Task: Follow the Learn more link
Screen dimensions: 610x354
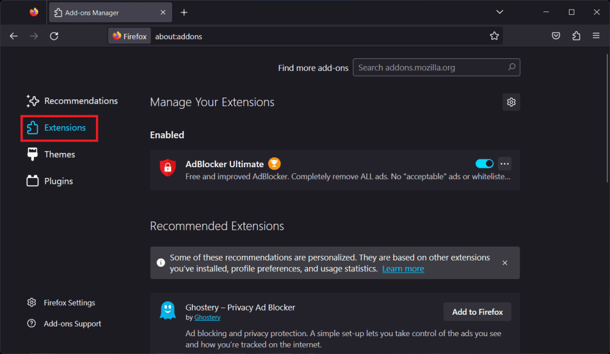Action: [403, 269]
